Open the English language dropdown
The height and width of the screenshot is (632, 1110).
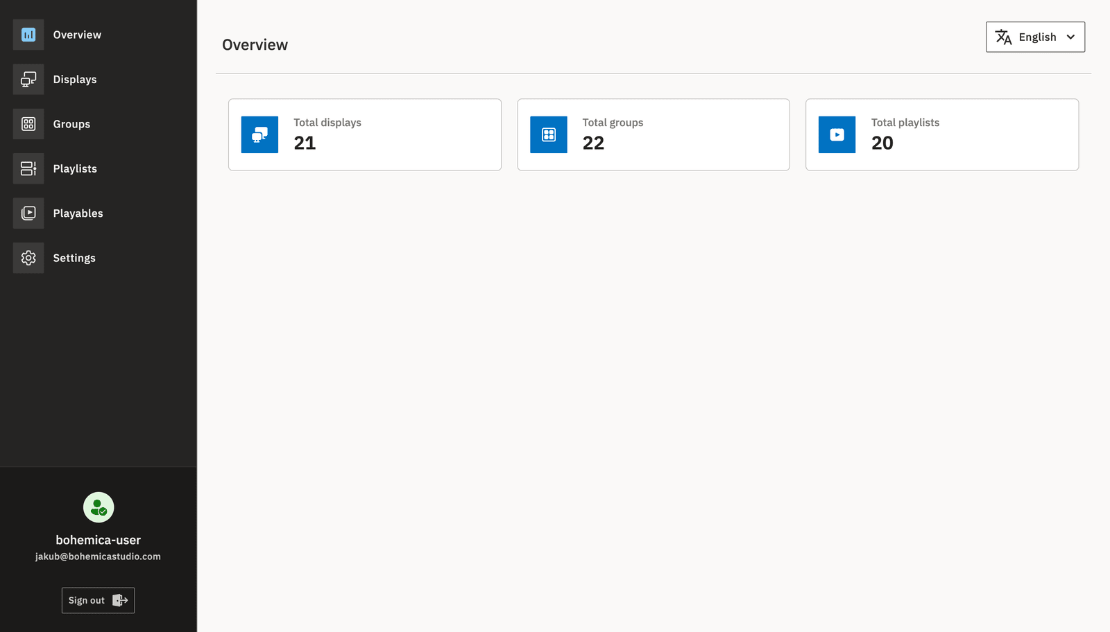(x=1035, y=37)
